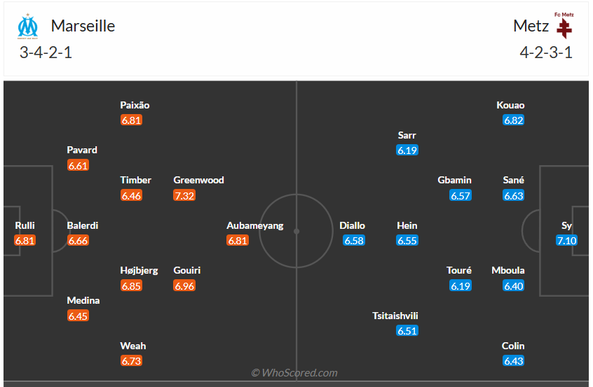The height and width of the screenshot is (387, 593).
Task: Open the Marseille team name link
Action: click(83, 26)
